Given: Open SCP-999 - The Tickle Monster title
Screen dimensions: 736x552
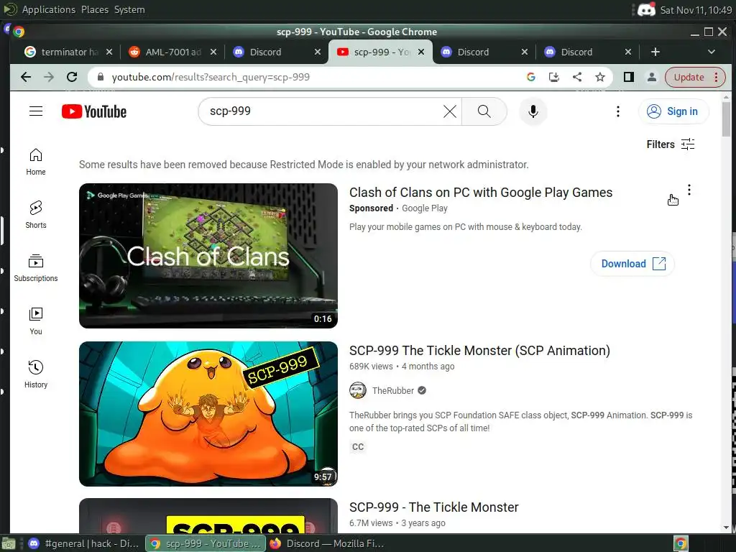Looking at the screenshot, I should pyautogui.click(x=433, y=507).
